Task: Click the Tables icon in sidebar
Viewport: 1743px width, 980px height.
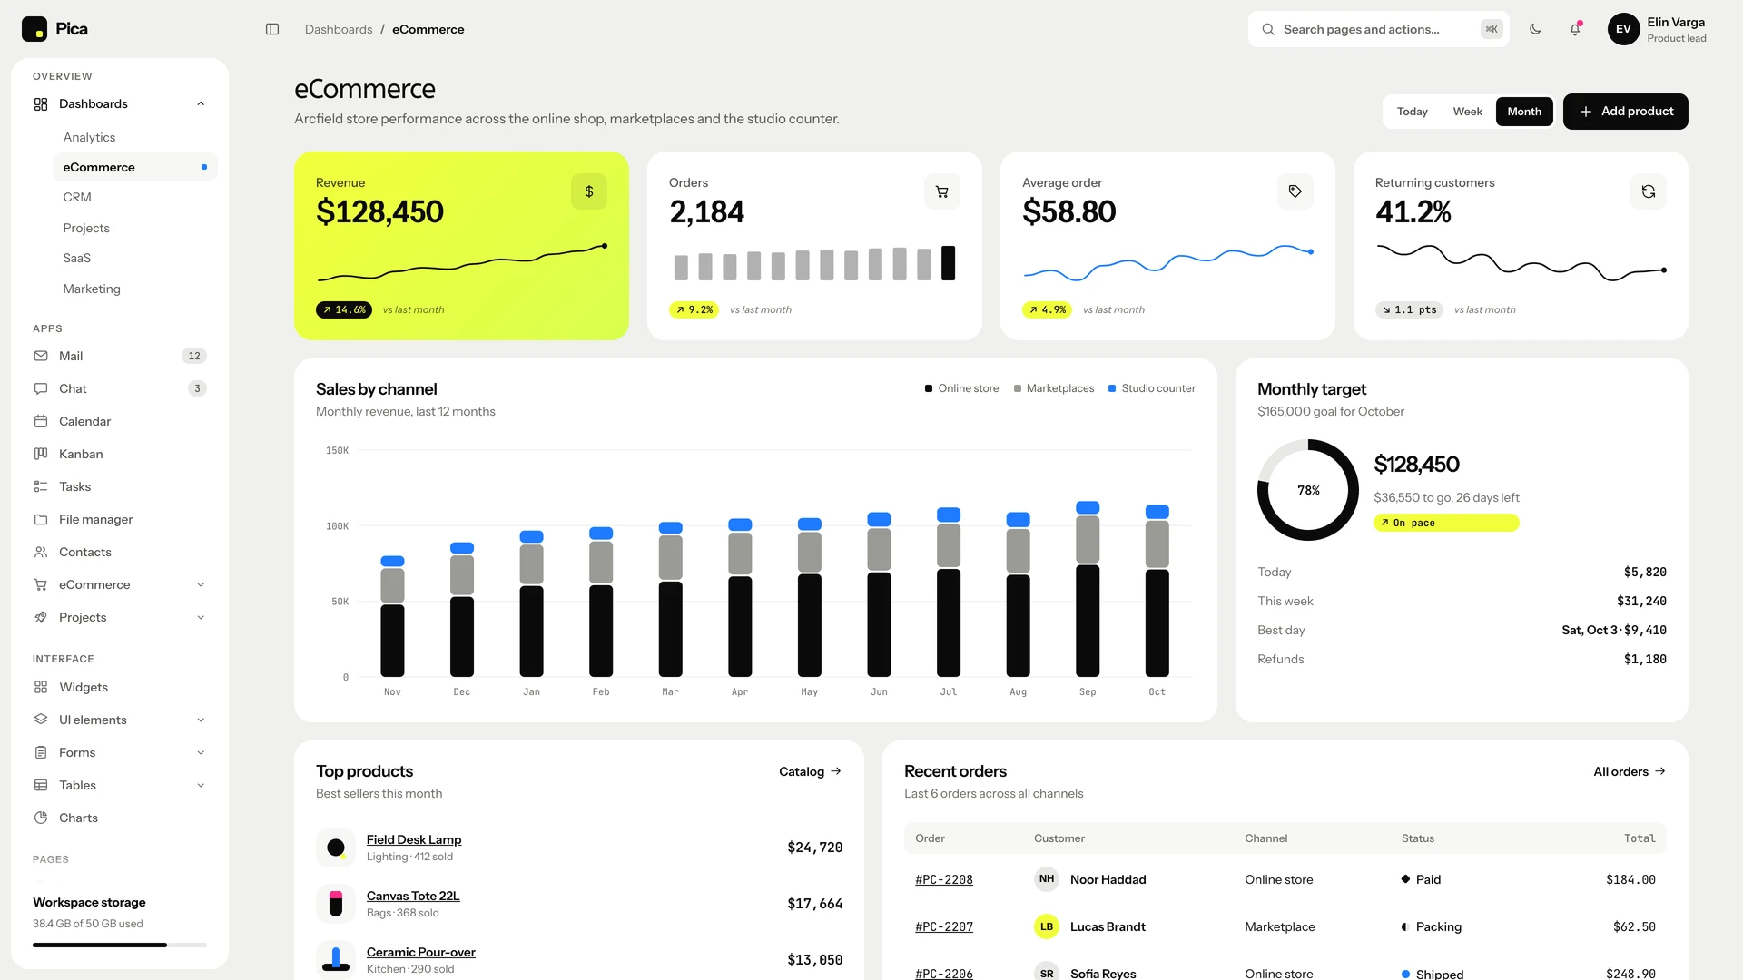Action: 41,785
